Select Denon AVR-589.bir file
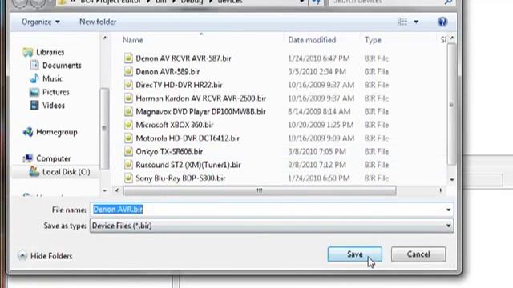 [x=168, y=71]
